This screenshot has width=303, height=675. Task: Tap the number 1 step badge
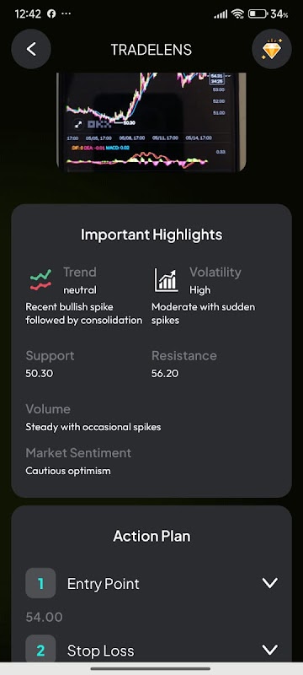[40, 583]
